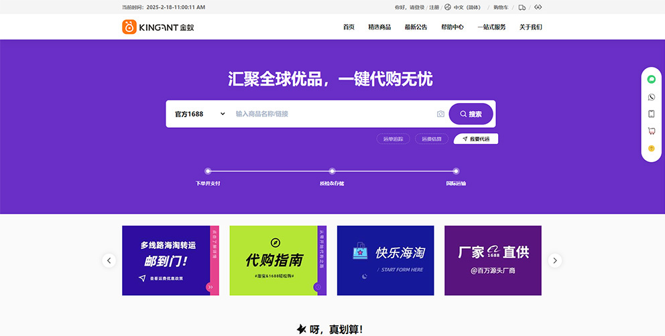
Task: Open the 最新公告 nav item
Action: tap(416, 27)
